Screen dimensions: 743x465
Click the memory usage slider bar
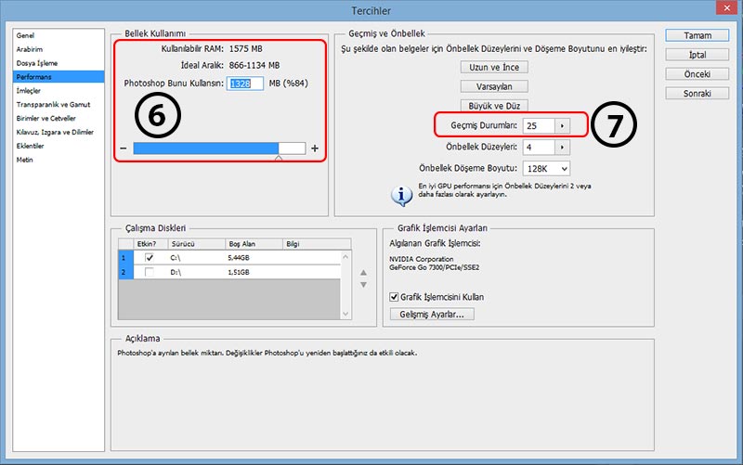(x=219, y=149)
